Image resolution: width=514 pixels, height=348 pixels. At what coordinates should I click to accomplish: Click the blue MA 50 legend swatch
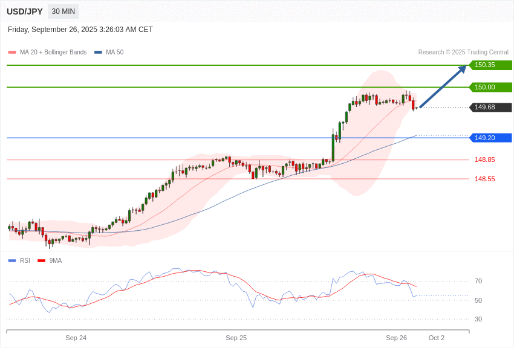click(x=98, y=53)
